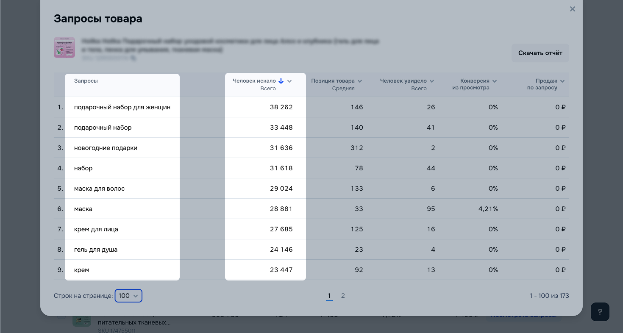Go to page 2 of the queries
The image size is (623, 333).
point(343,296)
